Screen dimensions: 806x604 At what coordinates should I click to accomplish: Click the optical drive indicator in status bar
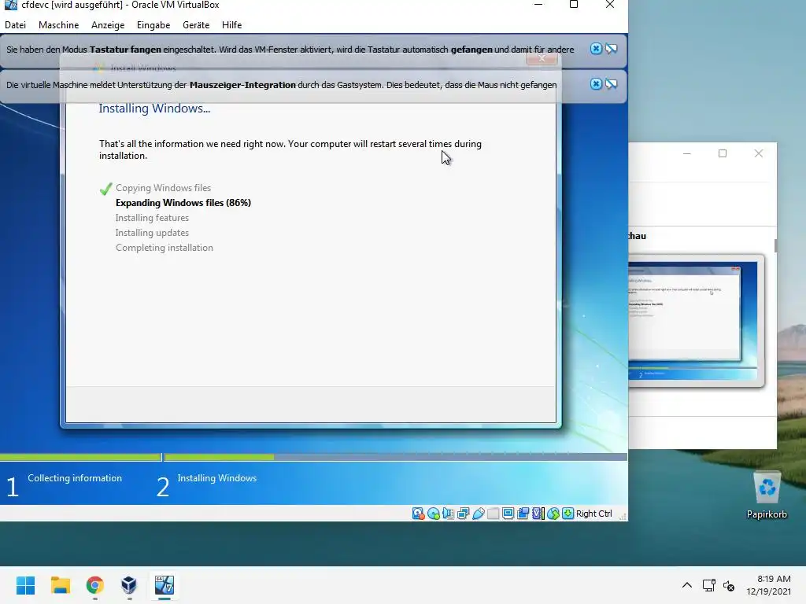coord(434,514)
